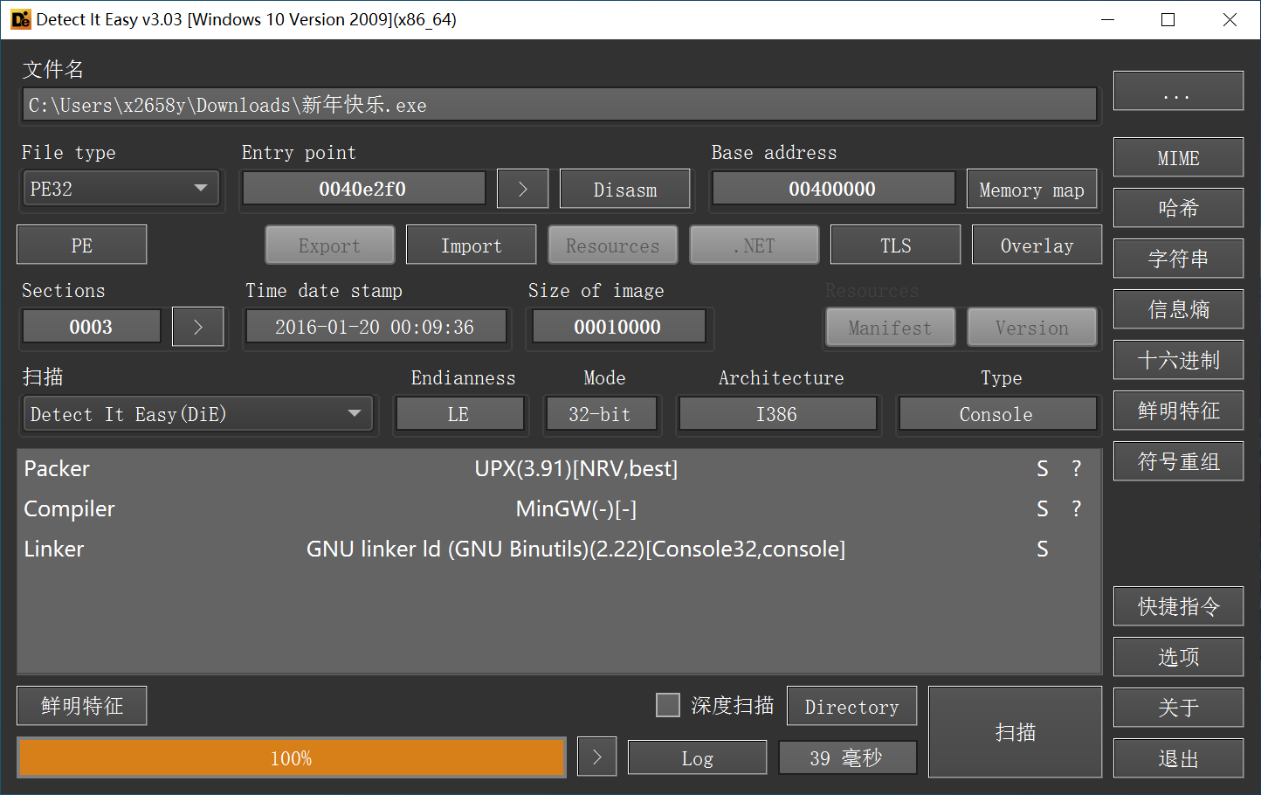Click the Packer row question mark

tap(1077, 469)
